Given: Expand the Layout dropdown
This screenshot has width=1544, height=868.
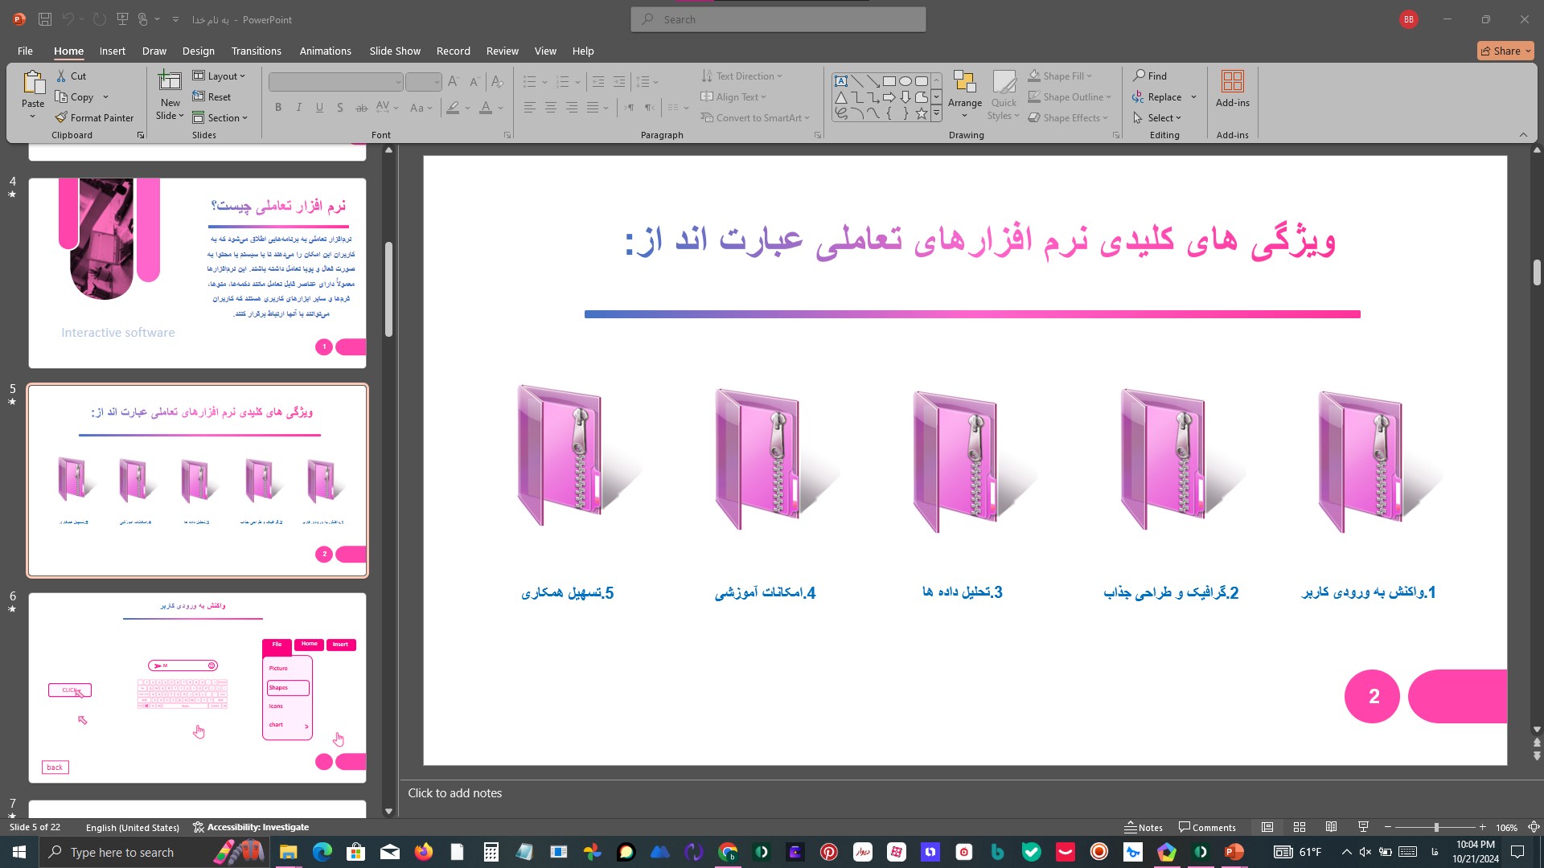Looking at the screenshot, I should (220, 76).
